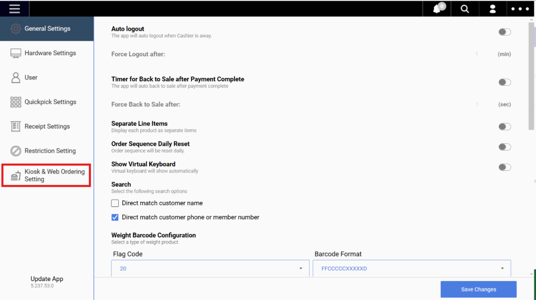The image size is (536, 300).
Task: Click the General Settings gear icon
Action: point(15,29)
